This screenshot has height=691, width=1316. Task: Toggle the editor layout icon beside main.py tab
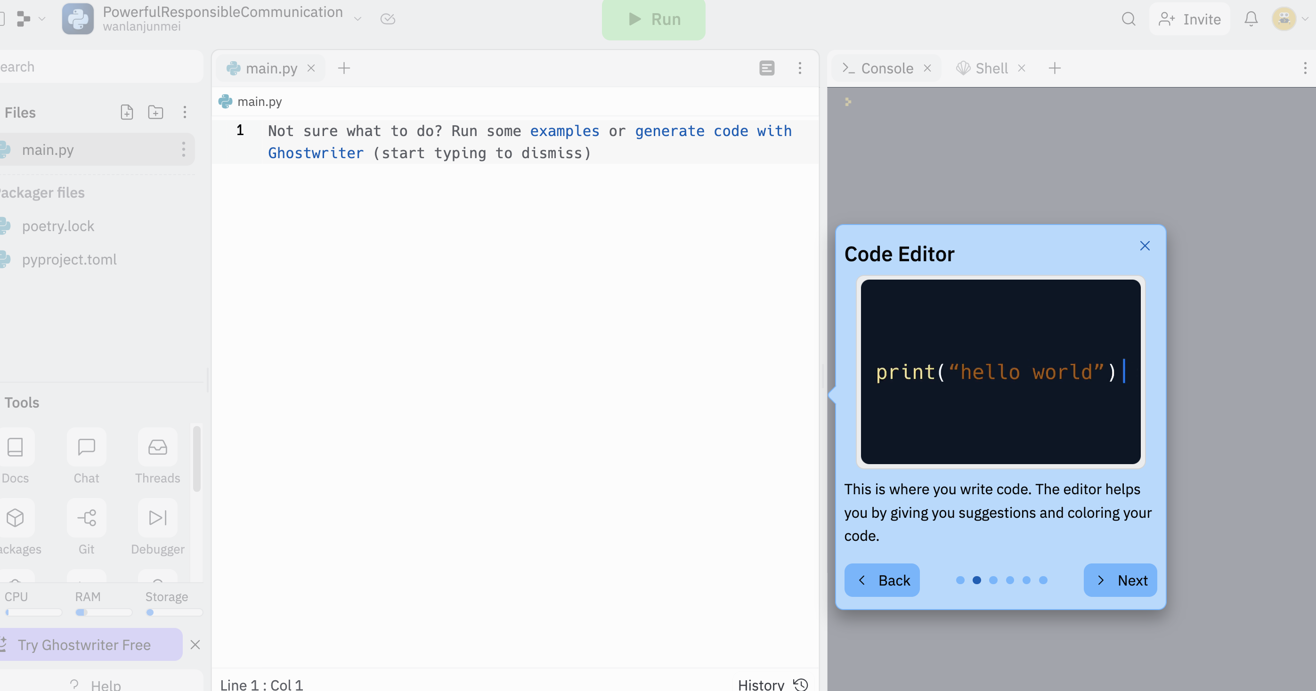click(x=766, y=68)
